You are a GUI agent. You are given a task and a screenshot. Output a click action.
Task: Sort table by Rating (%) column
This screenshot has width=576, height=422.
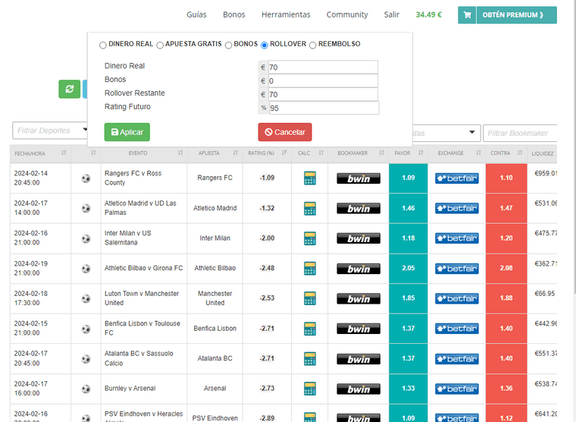click(267, 153)
